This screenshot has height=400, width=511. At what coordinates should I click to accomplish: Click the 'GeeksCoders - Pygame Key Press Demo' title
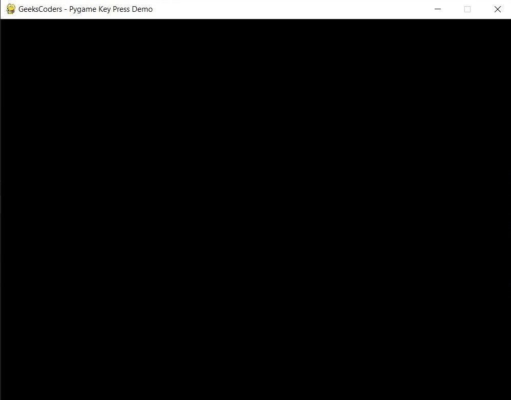click(86, 9)
